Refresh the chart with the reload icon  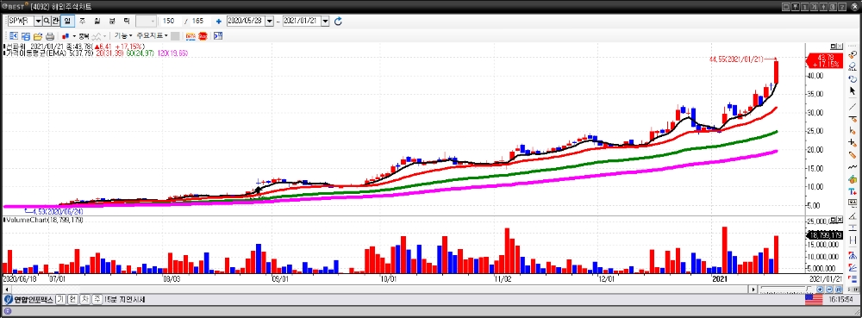[x=338, y=21]
